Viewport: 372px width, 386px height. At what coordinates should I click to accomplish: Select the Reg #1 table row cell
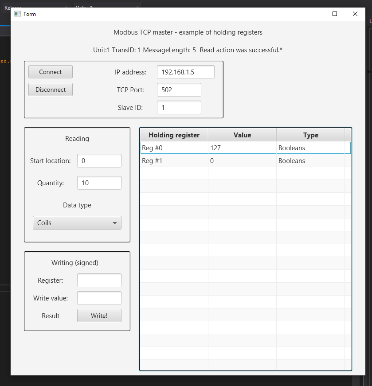[174, 161]
